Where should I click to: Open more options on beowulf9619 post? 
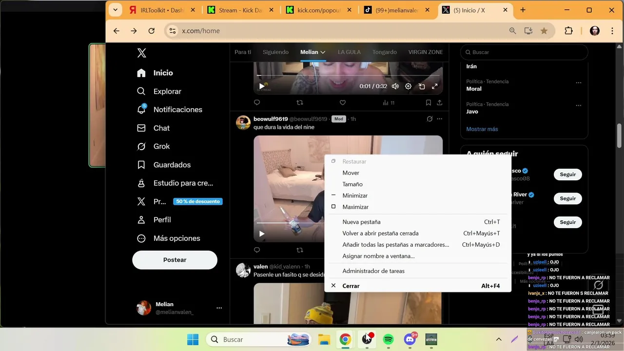(x=440, y=119)
